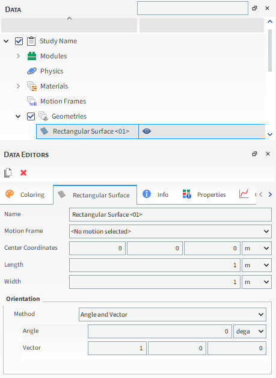Viewport: 276px width, 378px height.
Task: Close the Data panel
Action: click(x=267, y=8)
